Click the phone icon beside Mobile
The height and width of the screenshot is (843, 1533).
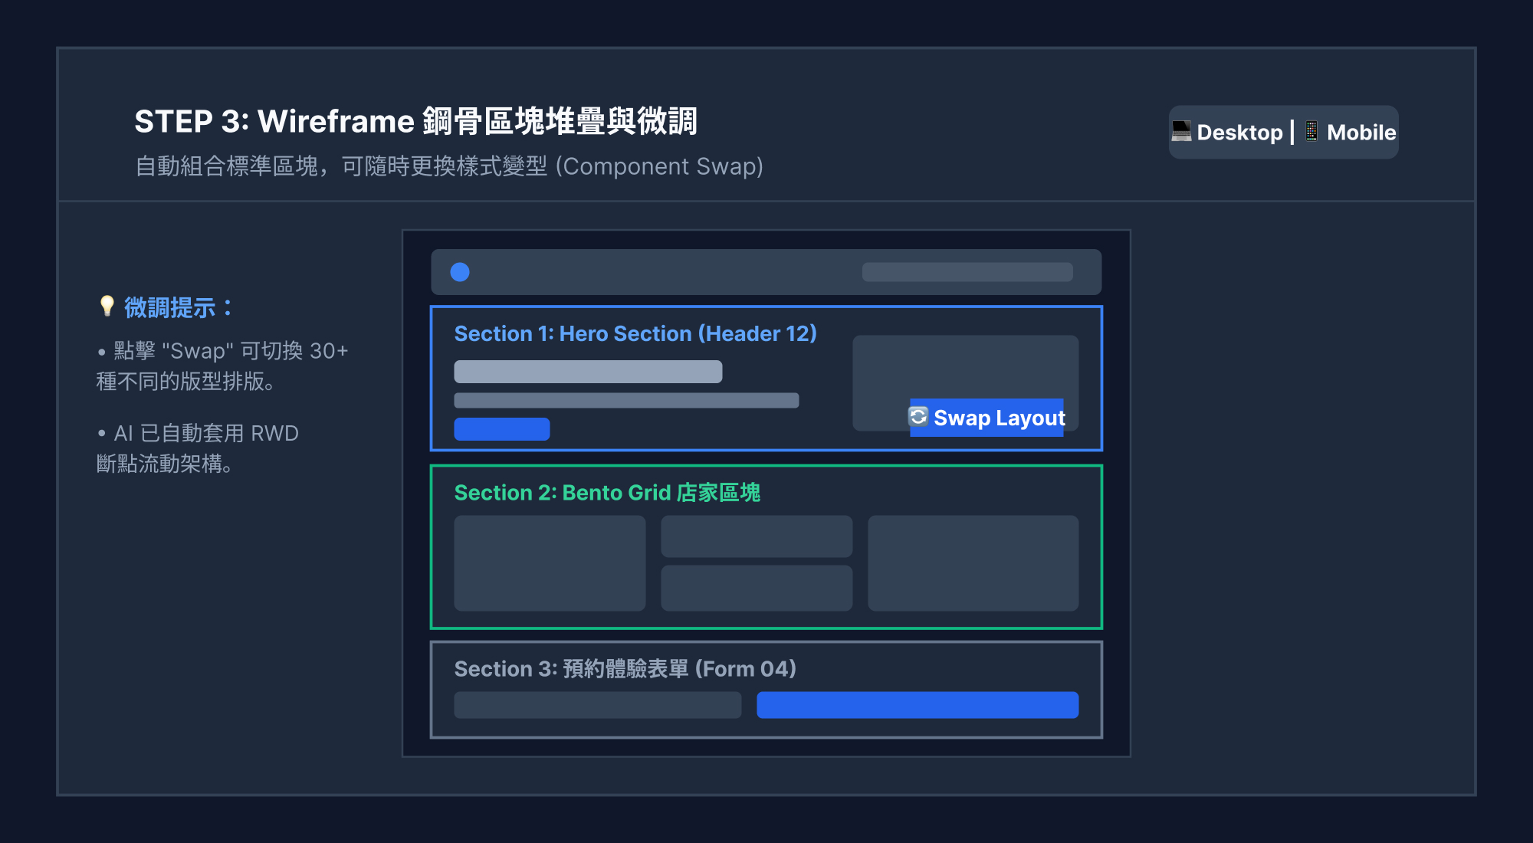1311,132
